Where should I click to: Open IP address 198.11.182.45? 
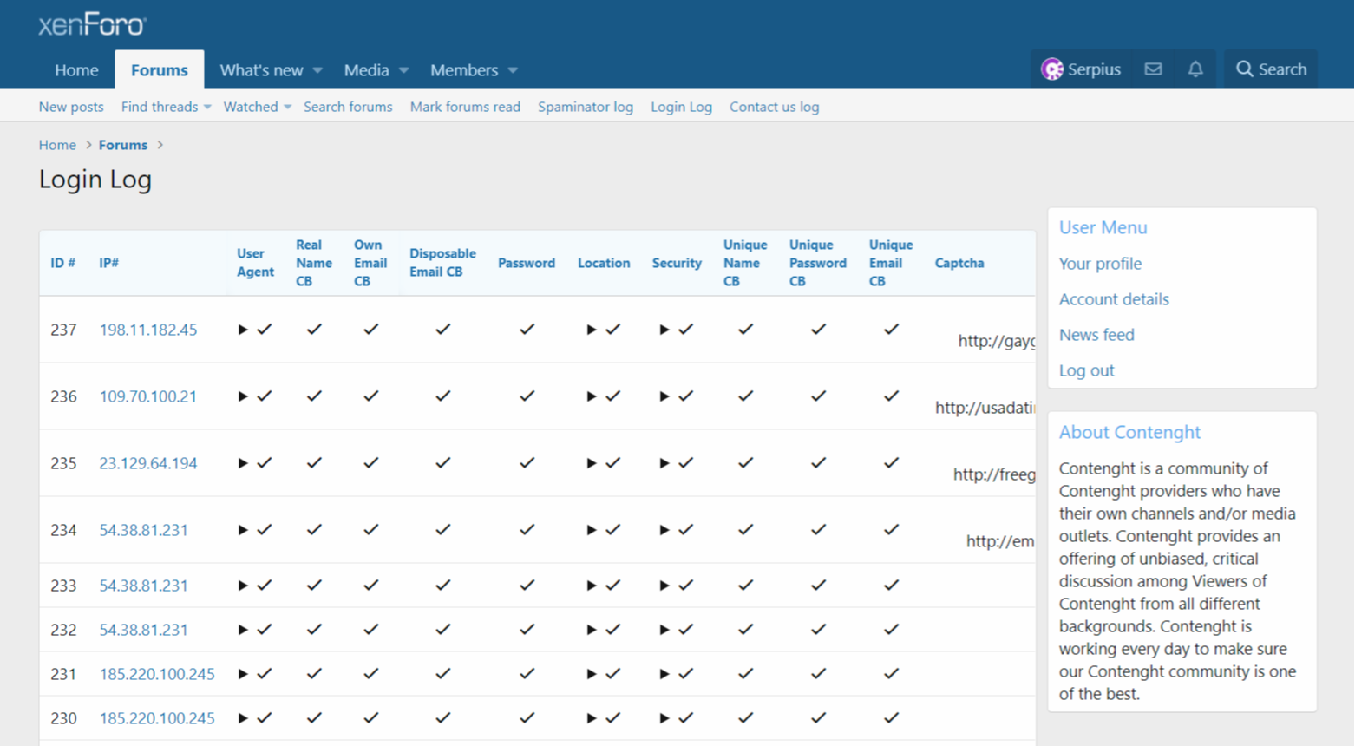click(x=148, y=330)
